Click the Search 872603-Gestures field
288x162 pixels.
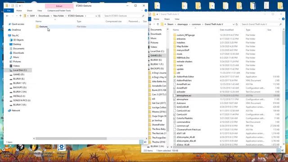click(124, 16)
